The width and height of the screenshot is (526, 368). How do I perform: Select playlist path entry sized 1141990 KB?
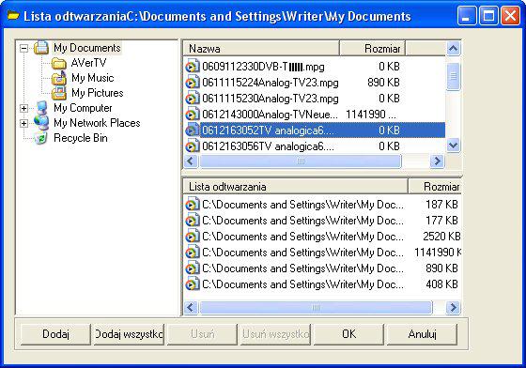tap(302, 253)
